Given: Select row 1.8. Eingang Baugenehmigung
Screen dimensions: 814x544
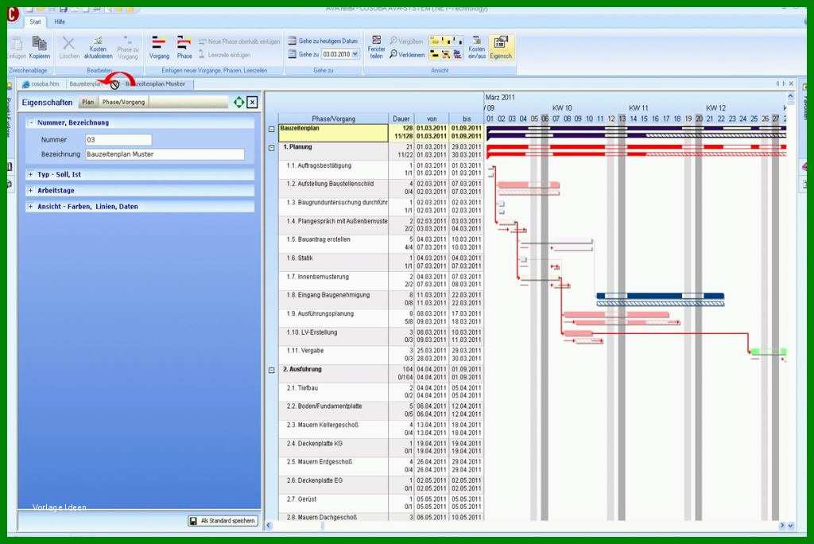Looking at the screenshot, I should (381, 299).
